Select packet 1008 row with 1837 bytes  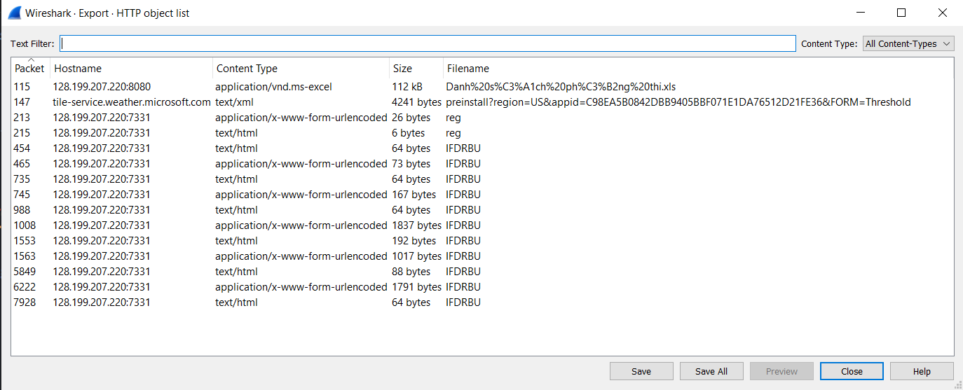[482, 225]
